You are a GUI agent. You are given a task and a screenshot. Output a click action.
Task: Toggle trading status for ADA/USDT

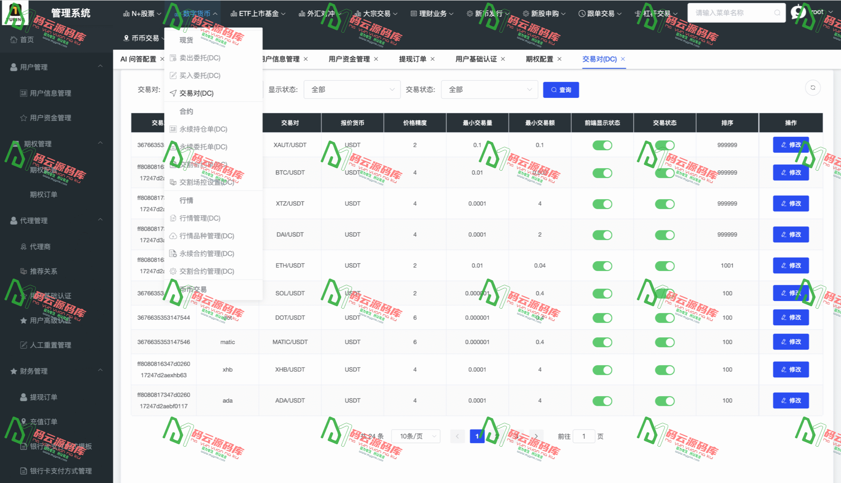coord(665,401)
